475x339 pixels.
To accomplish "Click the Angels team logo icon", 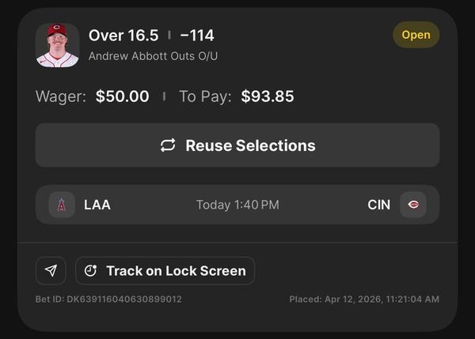I will tap(62, 205).
